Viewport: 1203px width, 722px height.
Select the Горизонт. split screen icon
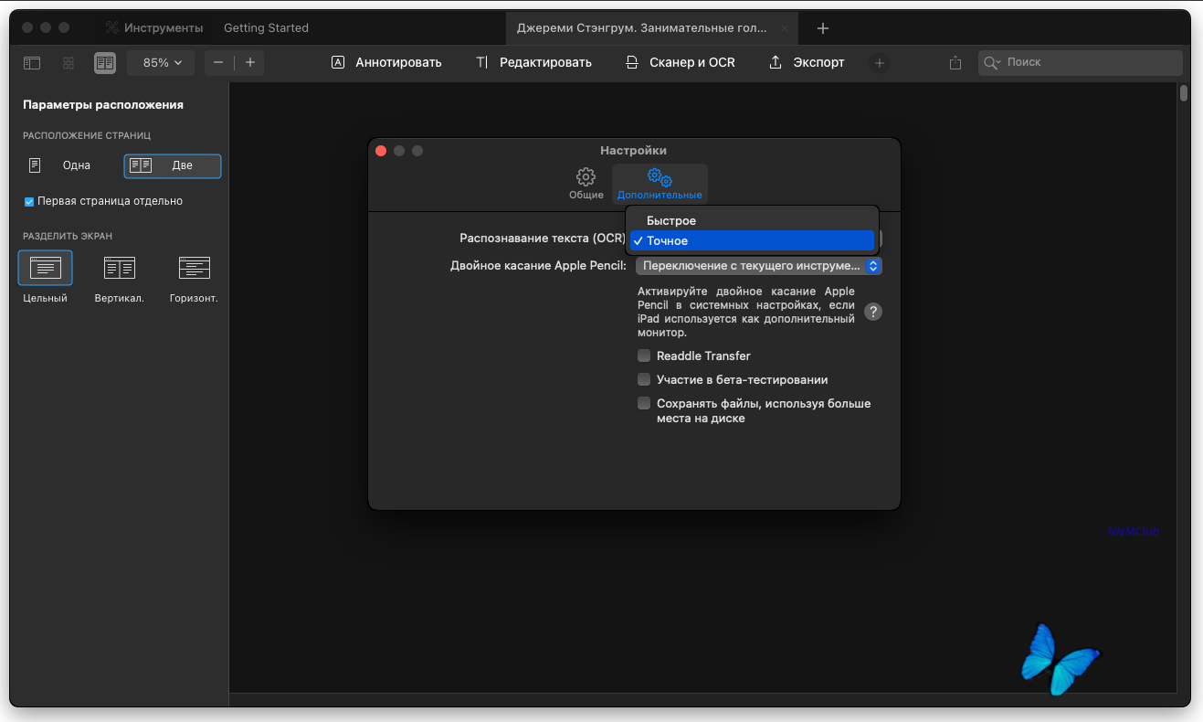(194, 268)
